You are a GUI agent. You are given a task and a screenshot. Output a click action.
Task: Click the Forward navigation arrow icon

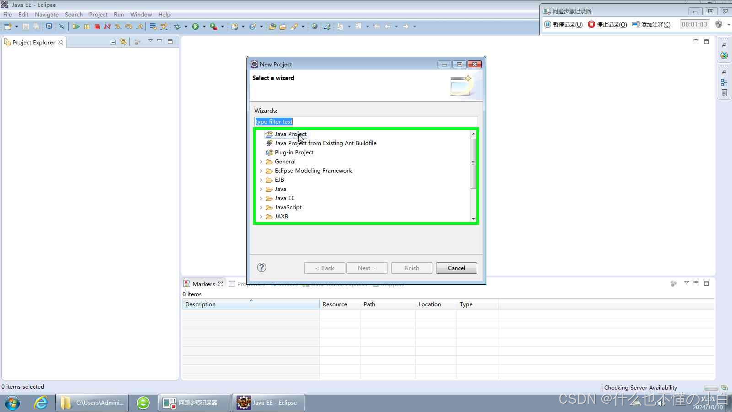pos(406,27)
